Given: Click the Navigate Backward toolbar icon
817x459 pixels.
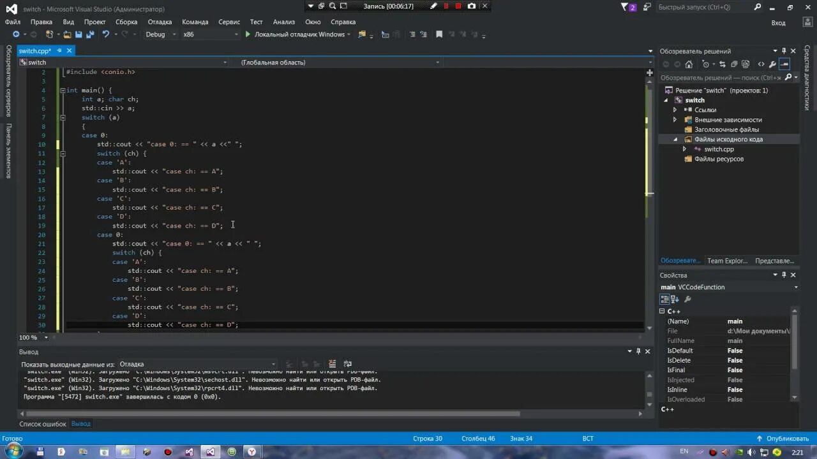Looking at the screenshot, I should [16, 34].
